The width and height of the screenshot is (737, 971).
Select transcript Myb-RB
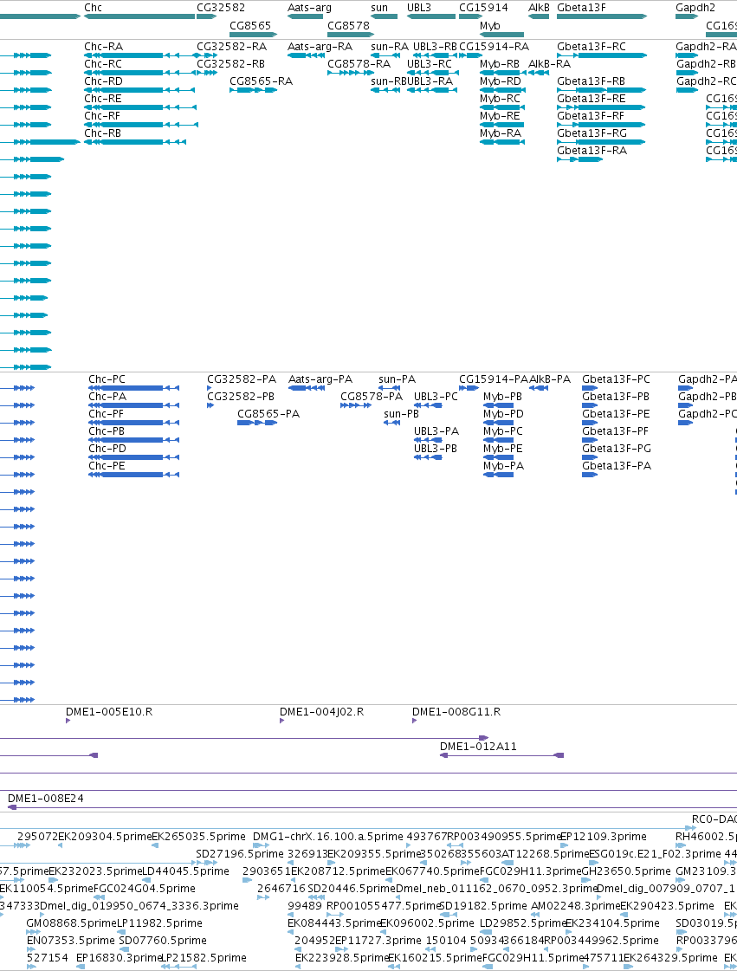(500, 64)
